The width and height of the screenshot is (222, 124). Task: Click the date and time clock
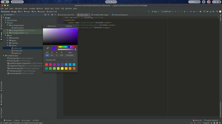click(x=111, y=2)
